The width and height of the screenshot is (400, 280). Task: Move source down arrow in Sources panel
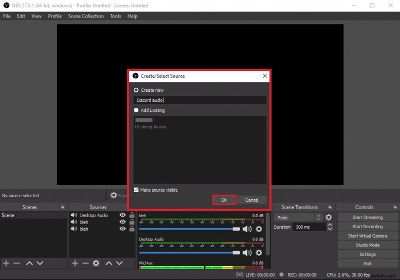click(x=119, y=263)
